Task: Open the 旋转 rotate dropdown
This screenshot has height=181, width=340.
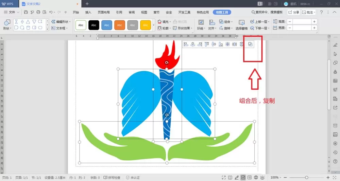Action: (226, 28)
